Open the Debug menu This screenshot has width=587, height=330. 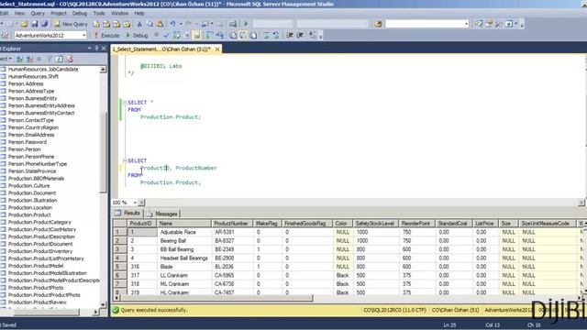80,13
